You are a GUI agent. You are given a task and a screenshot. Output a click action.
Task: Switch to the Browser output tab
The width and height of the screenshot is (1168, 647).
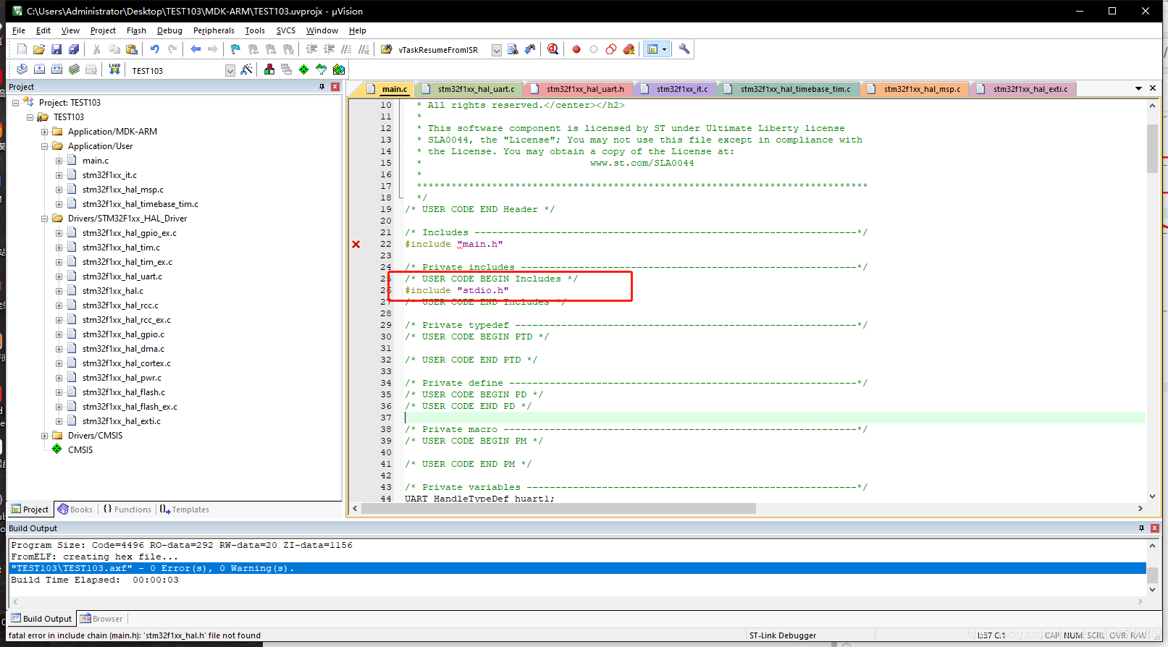point(101,619)
